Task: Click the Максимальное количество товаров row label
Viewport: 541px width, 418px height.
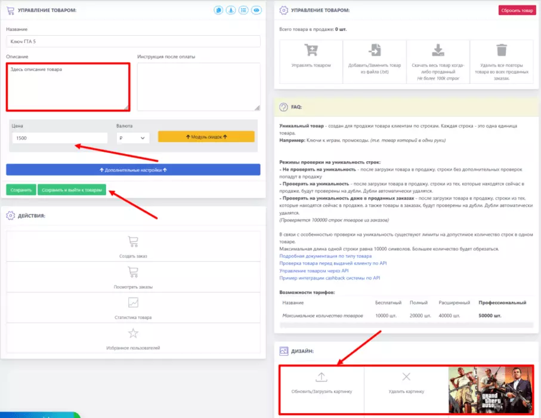Action: point(323,316)
